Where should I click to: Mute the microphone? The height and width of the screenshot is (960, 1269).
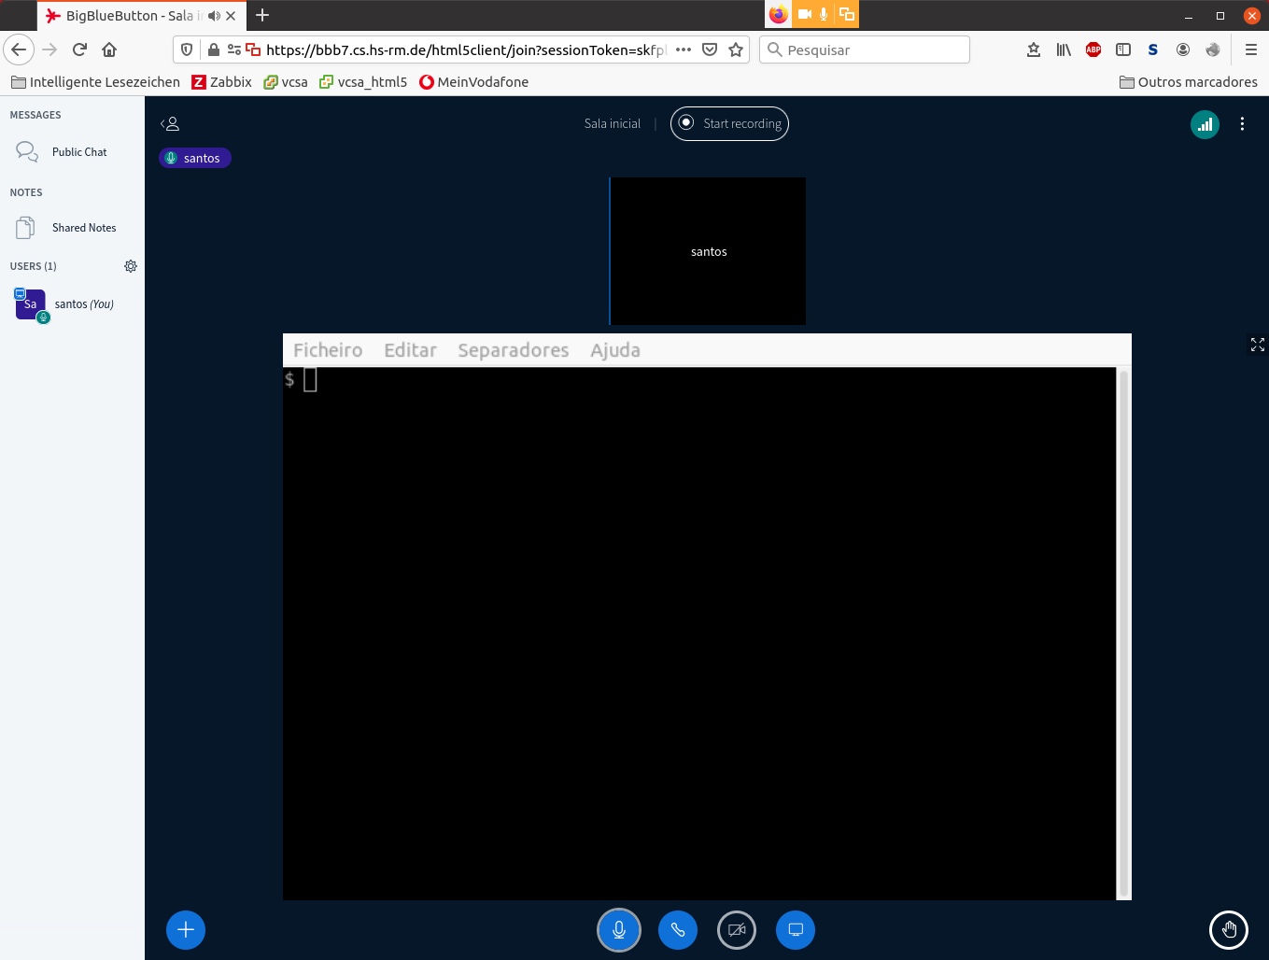coord(619,930)
